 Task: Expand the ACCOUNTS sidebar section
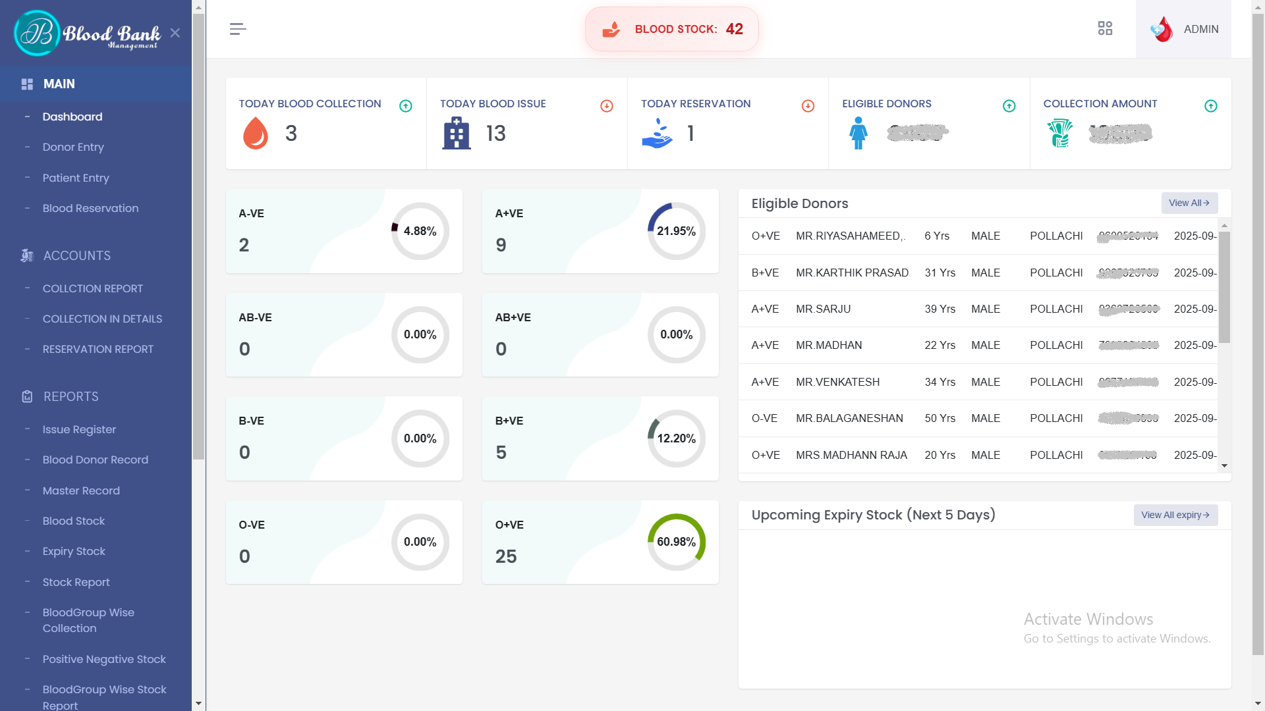coord(77,255)
